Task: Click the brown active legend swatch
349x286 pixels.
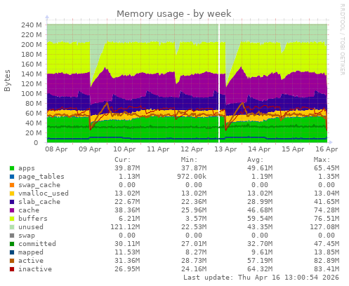Action: (x=12, y=261)
